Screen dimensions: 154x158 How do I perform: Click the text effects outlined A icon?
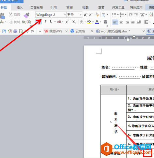tap(81, 22)
